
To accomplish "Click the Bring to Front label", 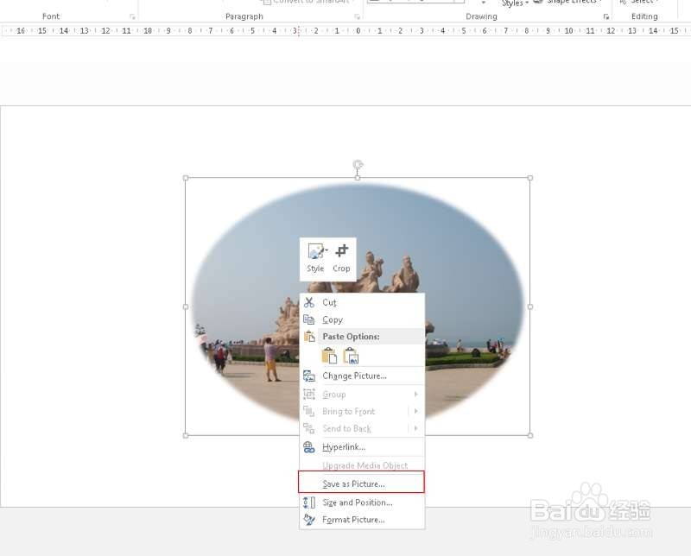I will click(x=348, y=412).
